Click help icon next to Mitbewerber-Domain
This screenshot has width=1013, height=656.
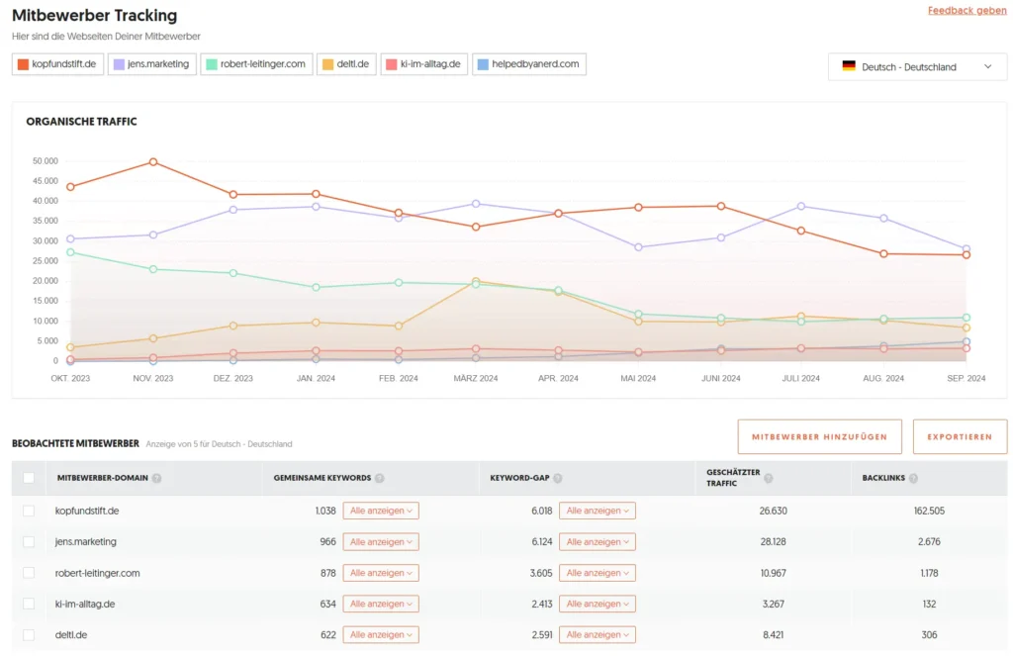[157, 478]
